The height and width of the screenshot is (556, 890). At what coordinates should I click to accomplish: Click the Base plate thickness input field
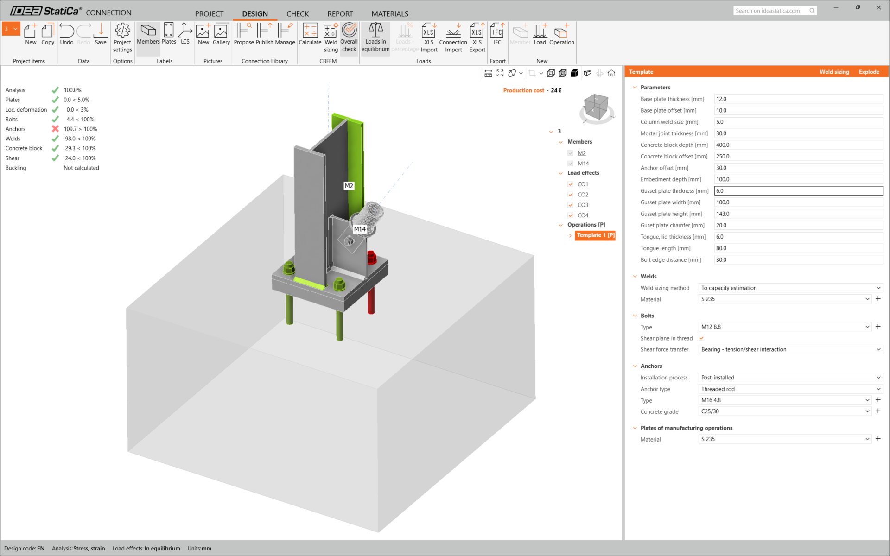click(x=798, y=99)
